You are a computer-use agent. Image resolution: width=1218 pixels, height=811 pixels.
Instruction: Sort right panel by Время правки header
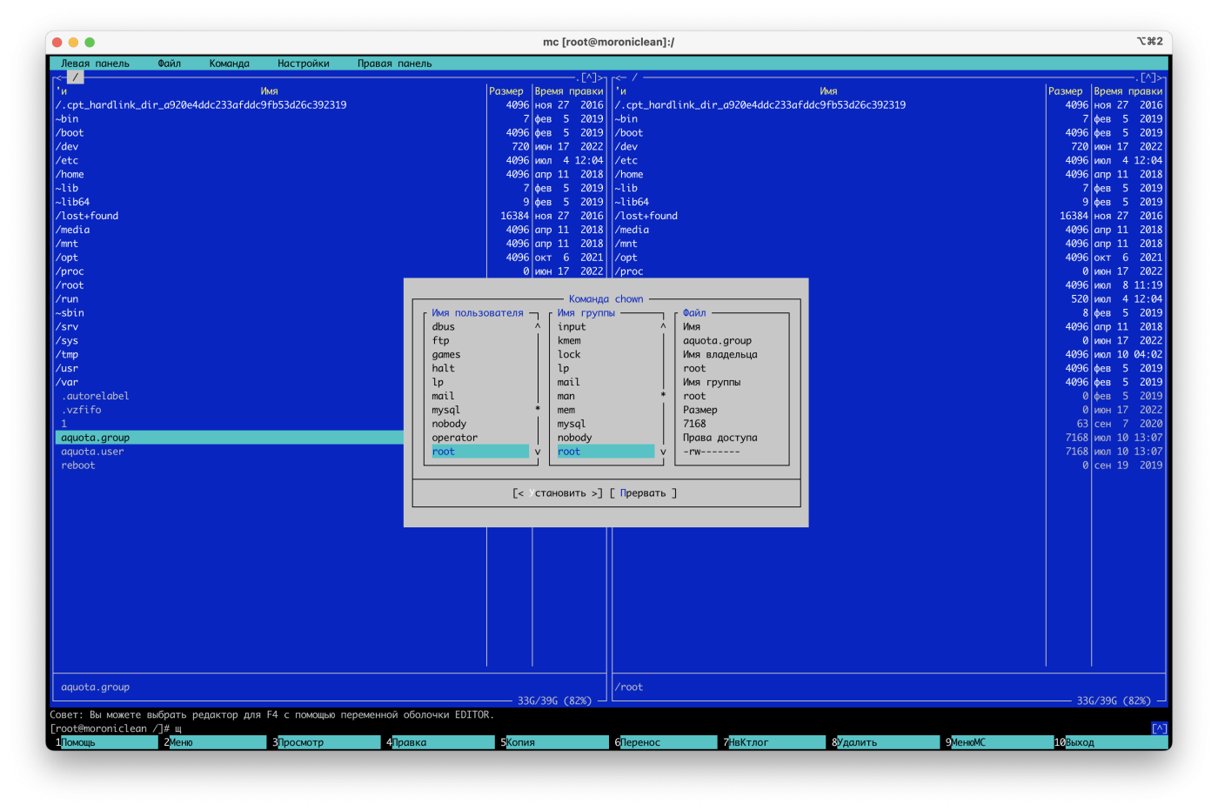click(1128, 91)
